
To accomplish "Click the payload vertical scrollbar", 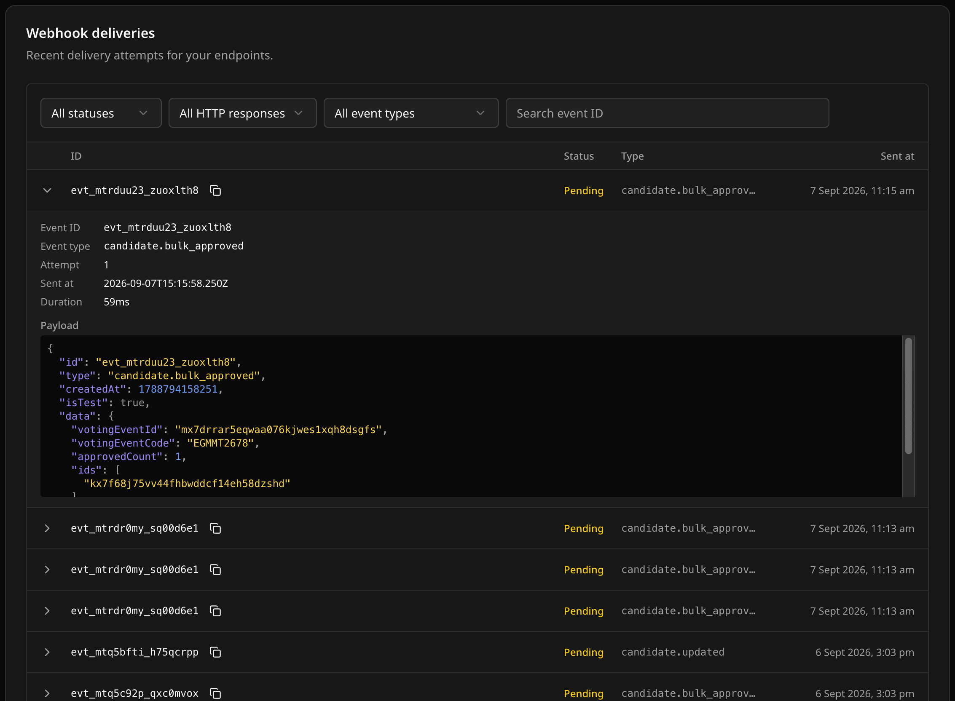I will 908,396.
